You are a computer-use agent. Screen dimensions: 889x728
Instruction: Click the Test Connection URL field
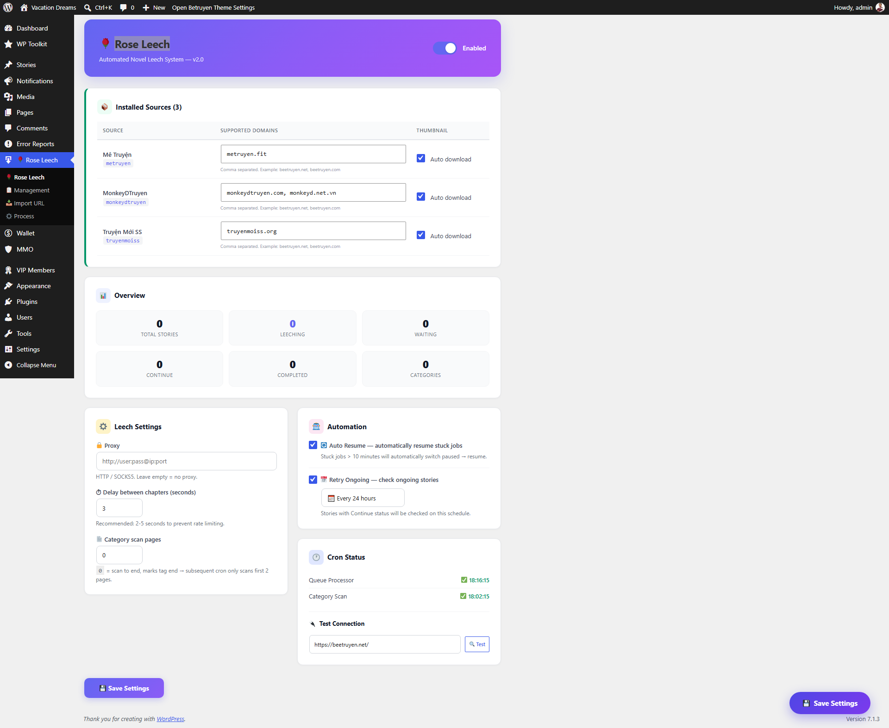pyautogui.click(x=385, y=644)
